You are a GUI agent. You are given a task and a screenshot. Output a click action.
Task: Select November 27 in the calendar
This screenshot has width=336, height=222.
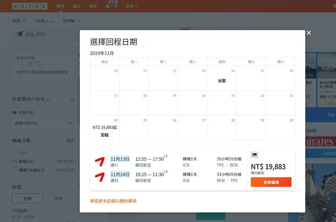tap(193, 128)
